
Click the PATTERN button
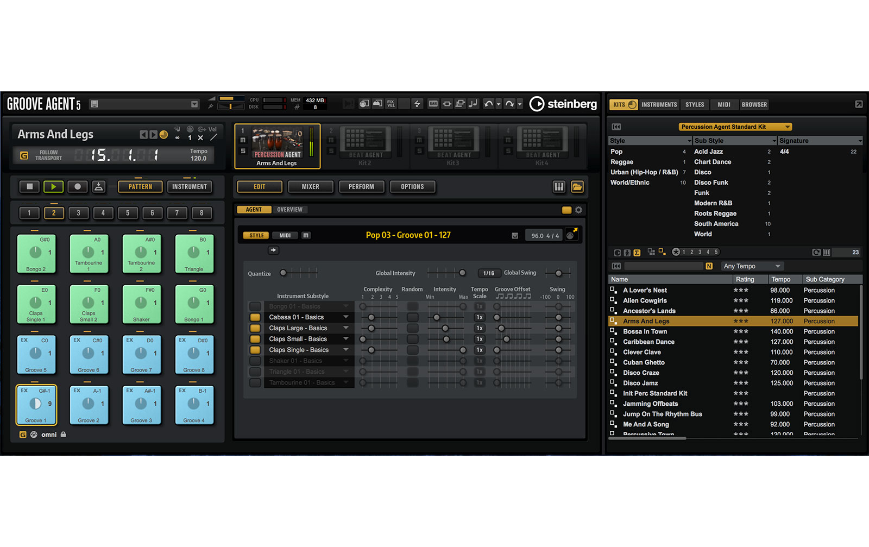[x=140, y=187]
